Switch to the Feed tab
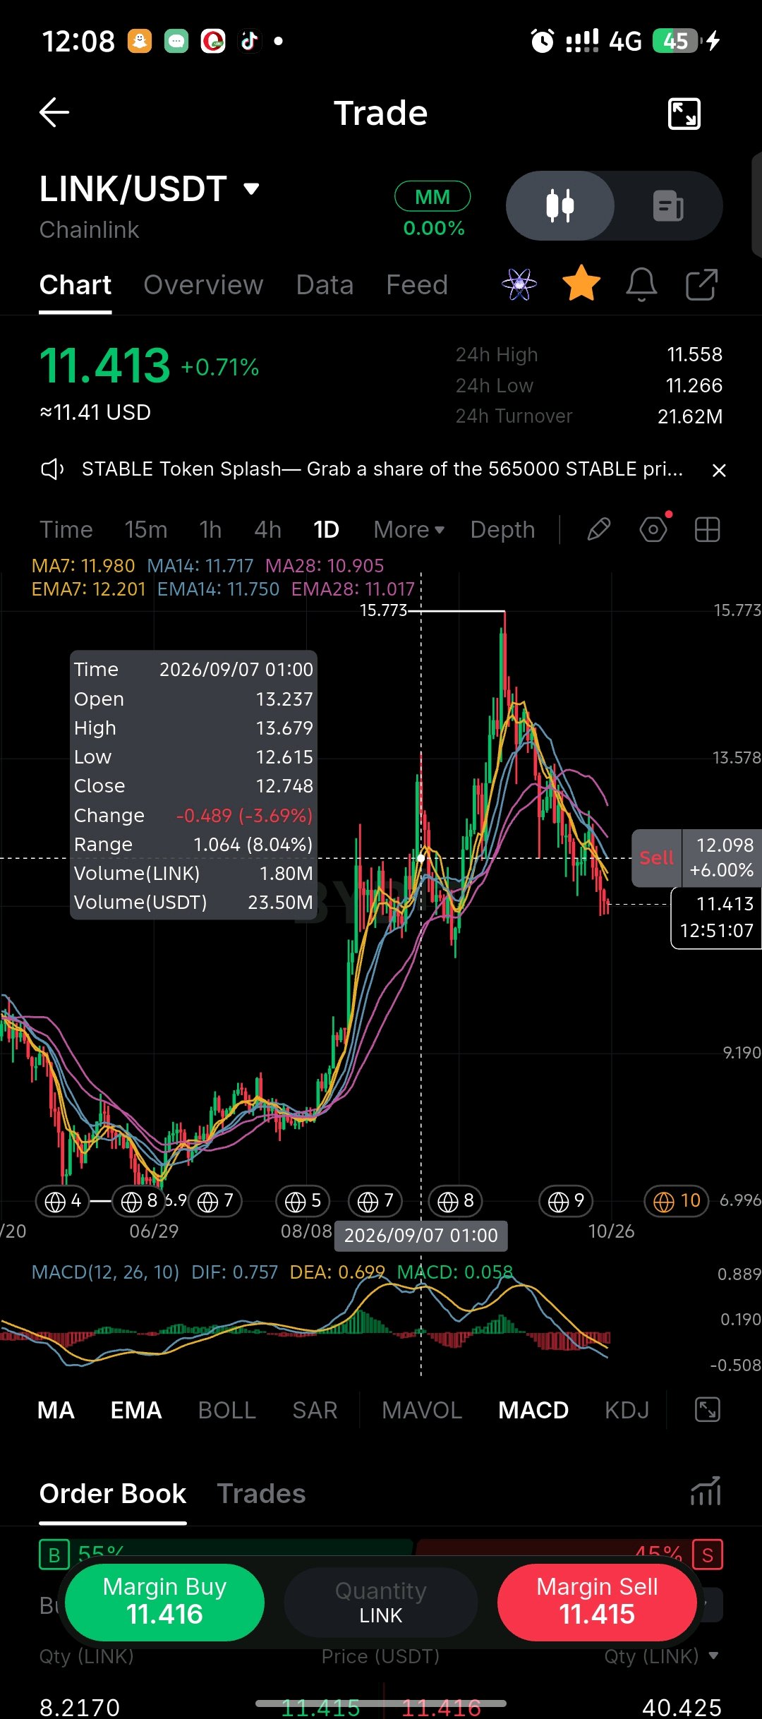 point(417,285)
